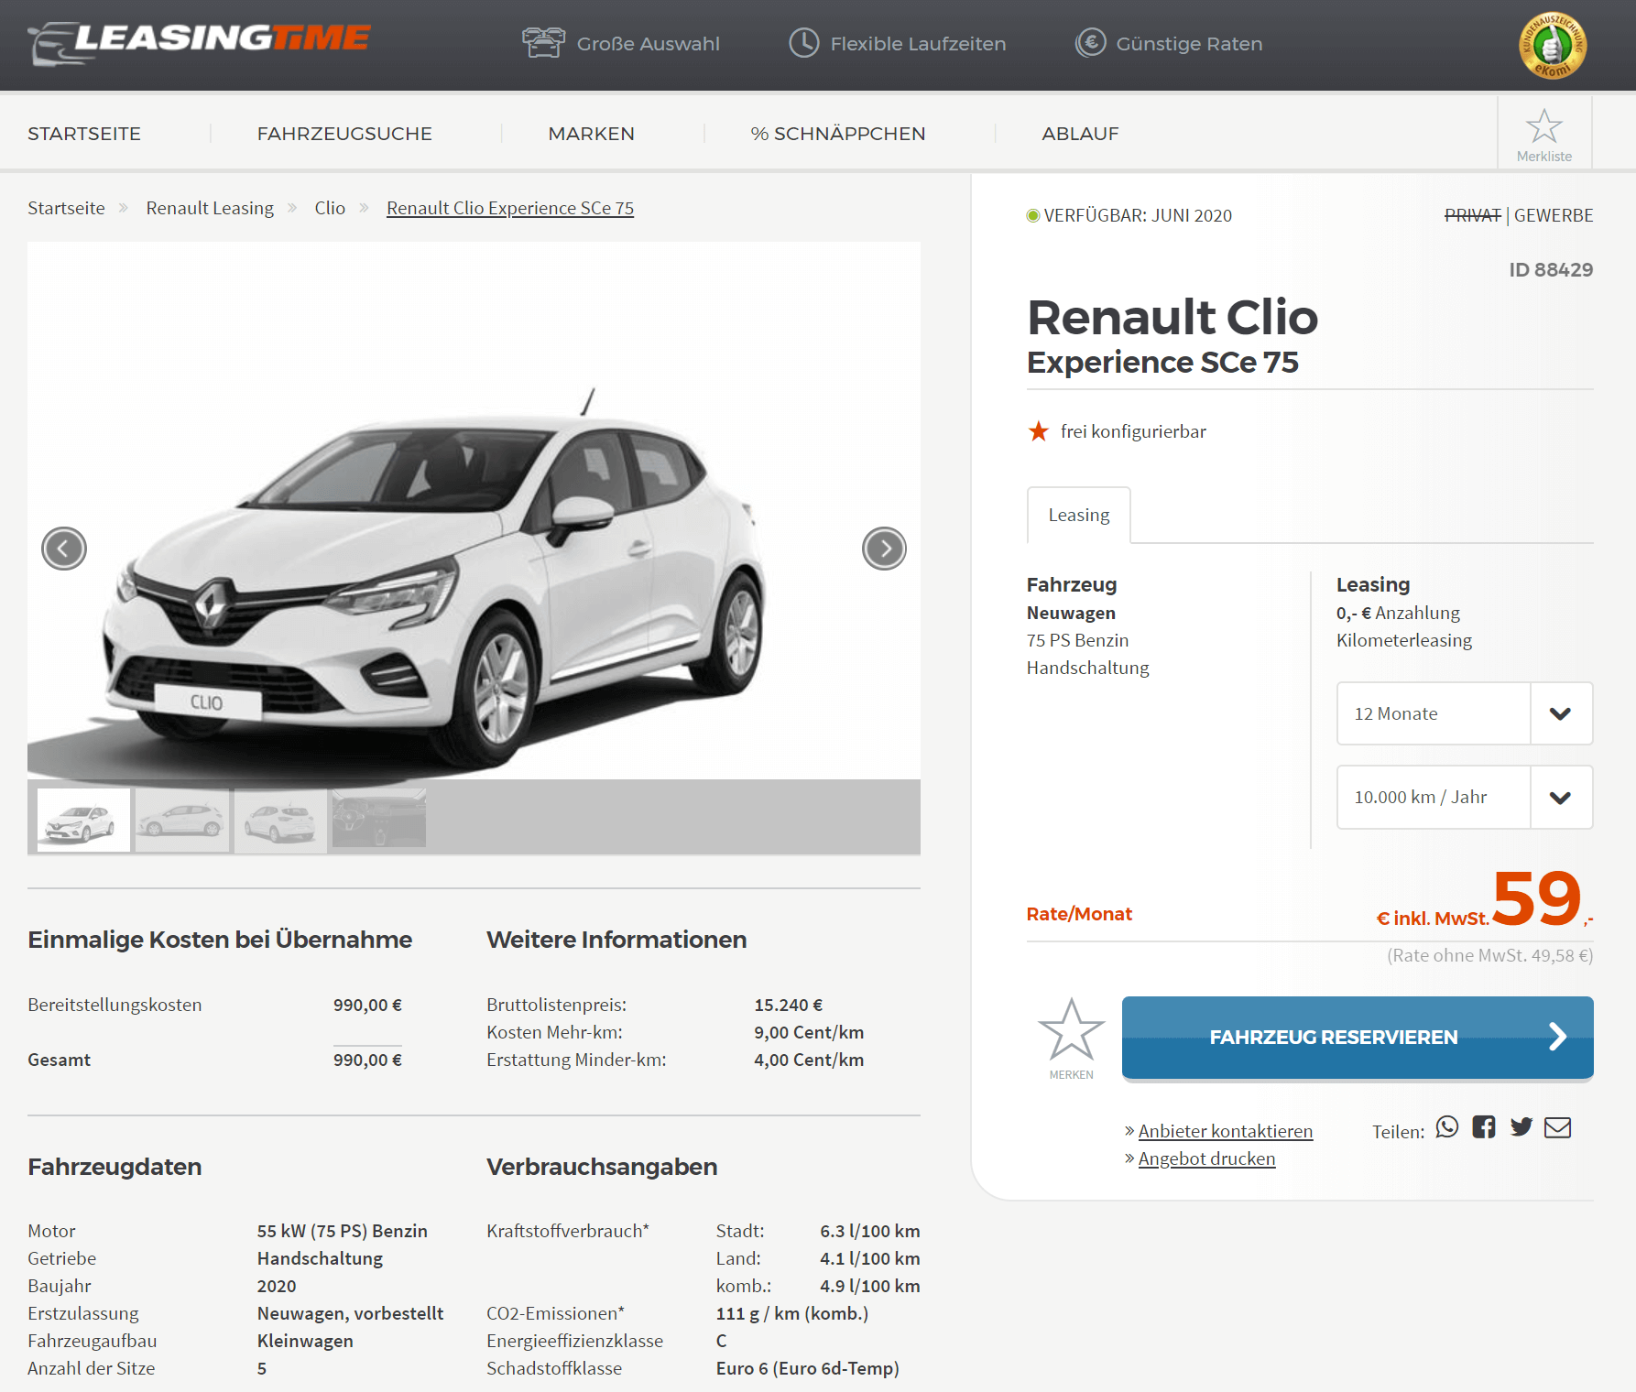1636x1392 pixels.
Task: Click the Kilometerleasing text
Action: tap(1404, 640)
